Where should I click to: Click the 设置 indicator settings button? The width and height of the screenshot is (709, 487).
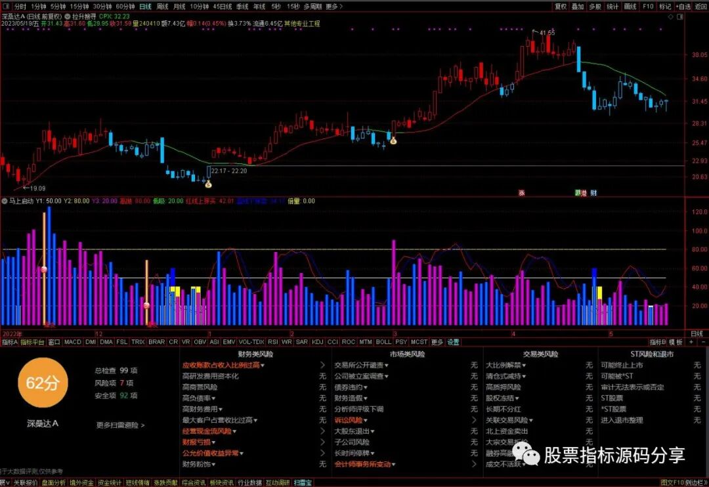(453, 343)
